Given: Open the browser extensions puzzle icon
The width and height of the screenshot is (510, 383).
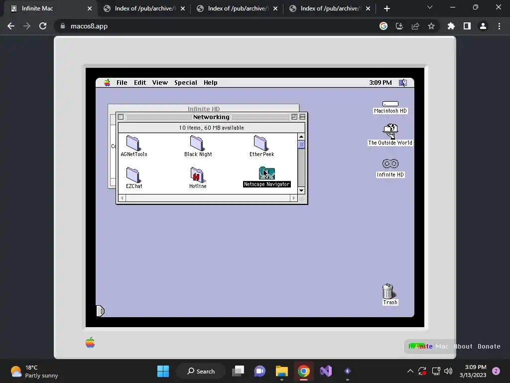Looking at the screenshot, I should point(451,26).
